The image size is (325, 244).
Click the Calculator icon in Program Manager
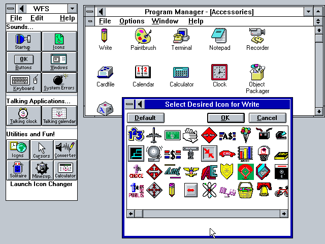[x=181, y=72]
